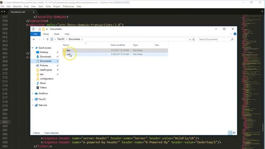Open Sublime Text View menu
Viewport: 265px width, 149px height.
pos(33,7)
